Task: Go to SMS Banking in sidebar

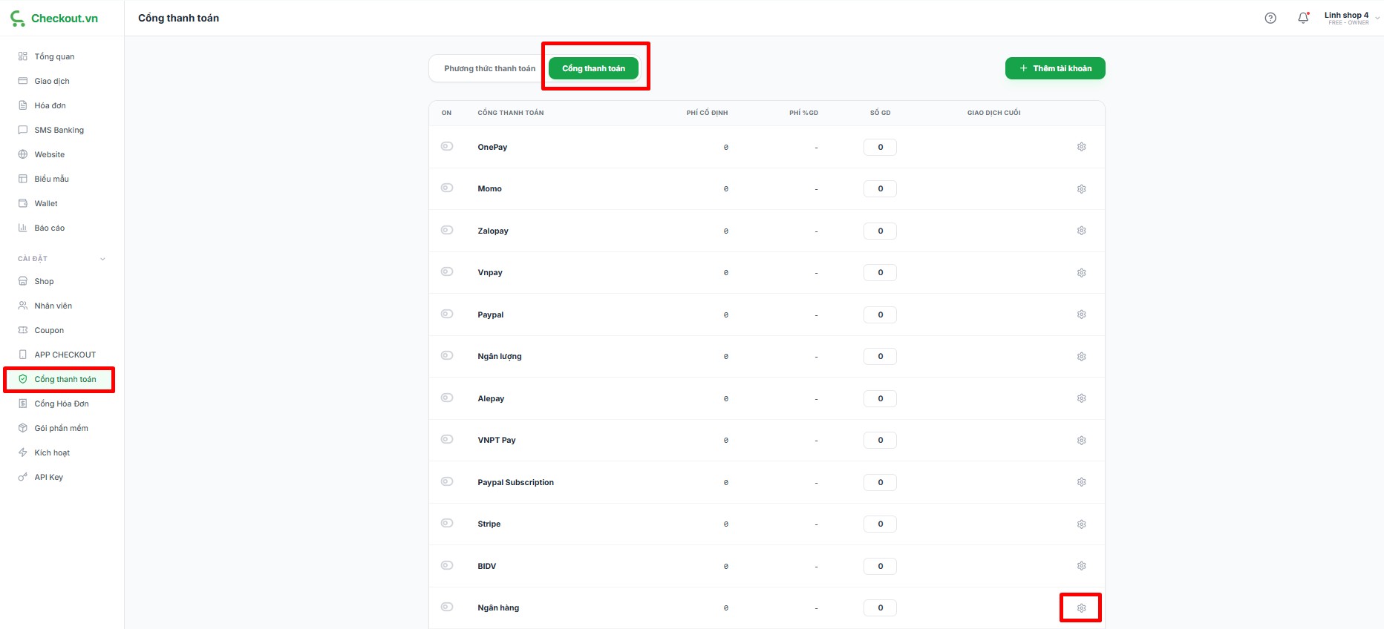Action: point(59,130)
